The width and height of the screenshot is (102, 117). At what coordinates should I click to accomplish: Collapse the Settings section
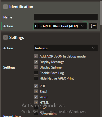(x=5, y=37)
